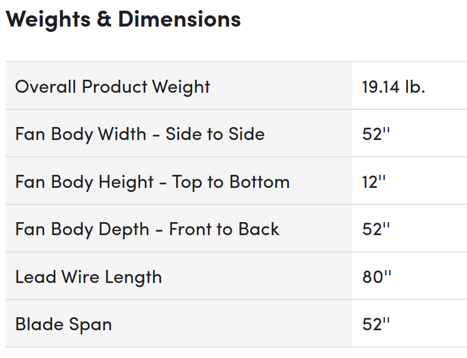Click the "Fan Body Width" text
The width and height of the screenshot is (467, 358).
(81, 134)
